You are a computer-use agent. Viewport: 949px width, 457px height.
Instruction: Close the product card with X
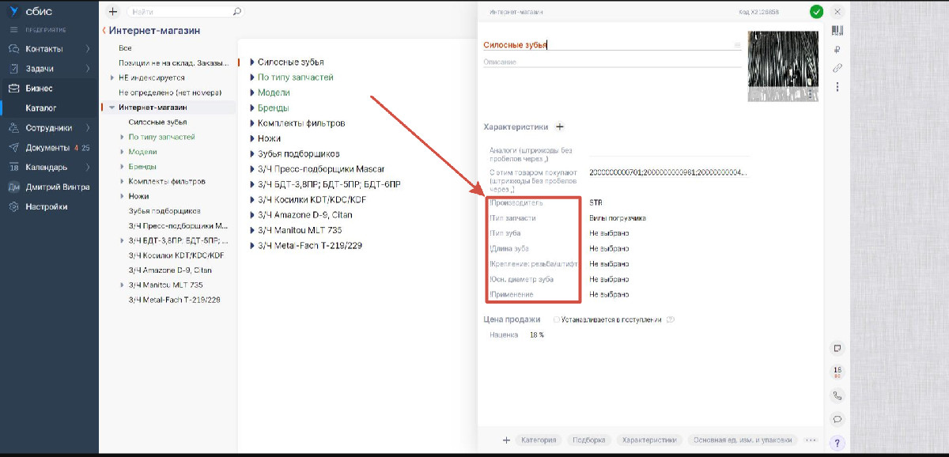point(837,12)
